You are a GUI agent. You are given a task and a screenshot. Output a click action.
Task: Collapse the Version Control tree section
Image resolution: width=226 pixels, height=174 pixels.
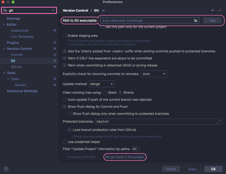coord(4,49)
